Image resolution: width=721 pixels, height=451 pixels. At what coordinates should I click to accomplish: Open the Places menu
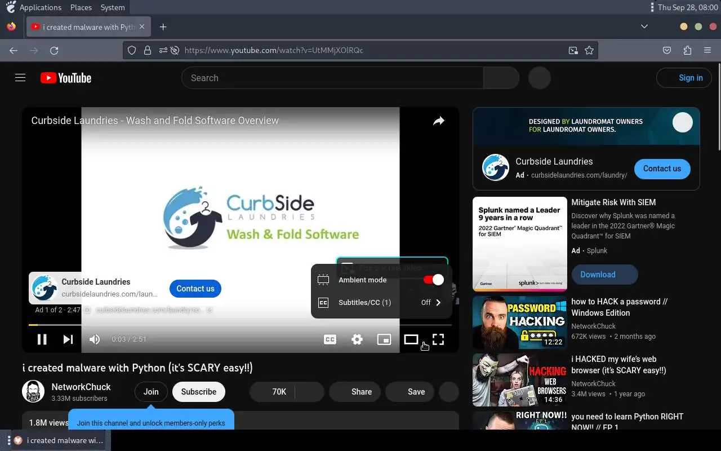click(x=81, y=7)
